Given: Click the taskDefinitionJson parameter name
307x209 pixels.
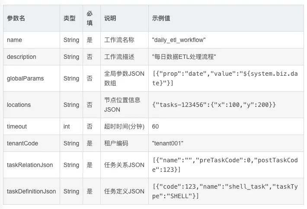Looking at the screenshot, I should (x=31, y=191).
